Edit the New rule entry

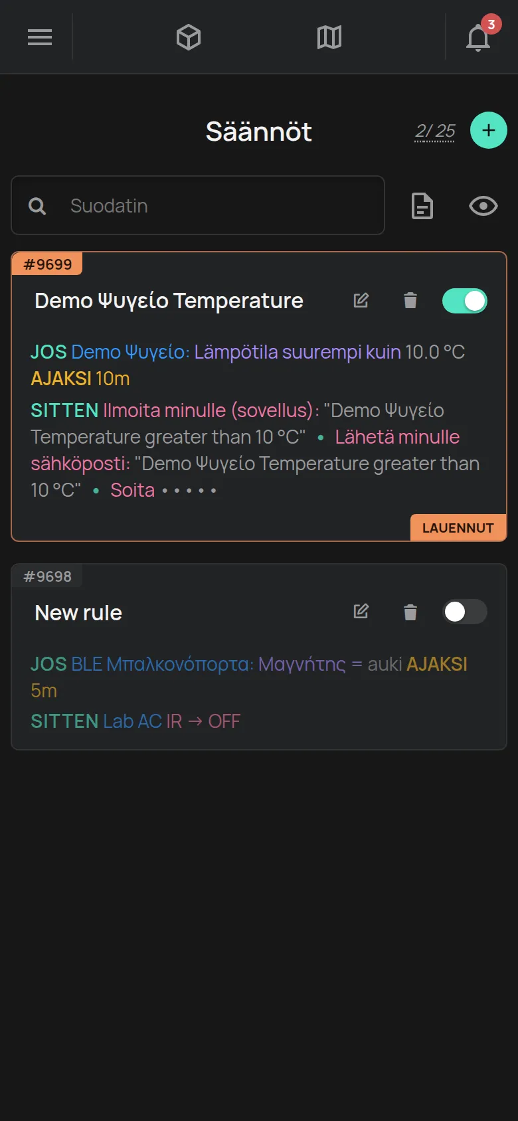(x=361, y=611)
